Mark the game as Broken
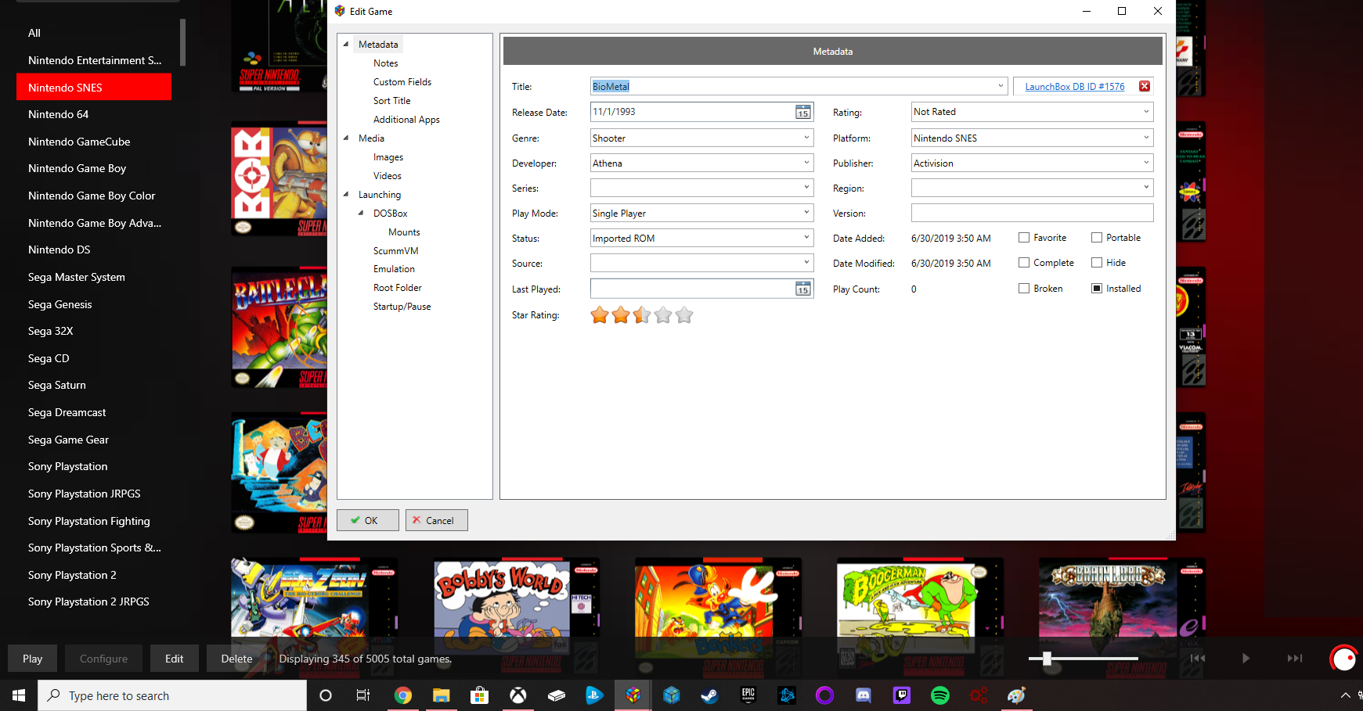The width and height of the screenshot is (1363, 711). tap(1024, 289)
